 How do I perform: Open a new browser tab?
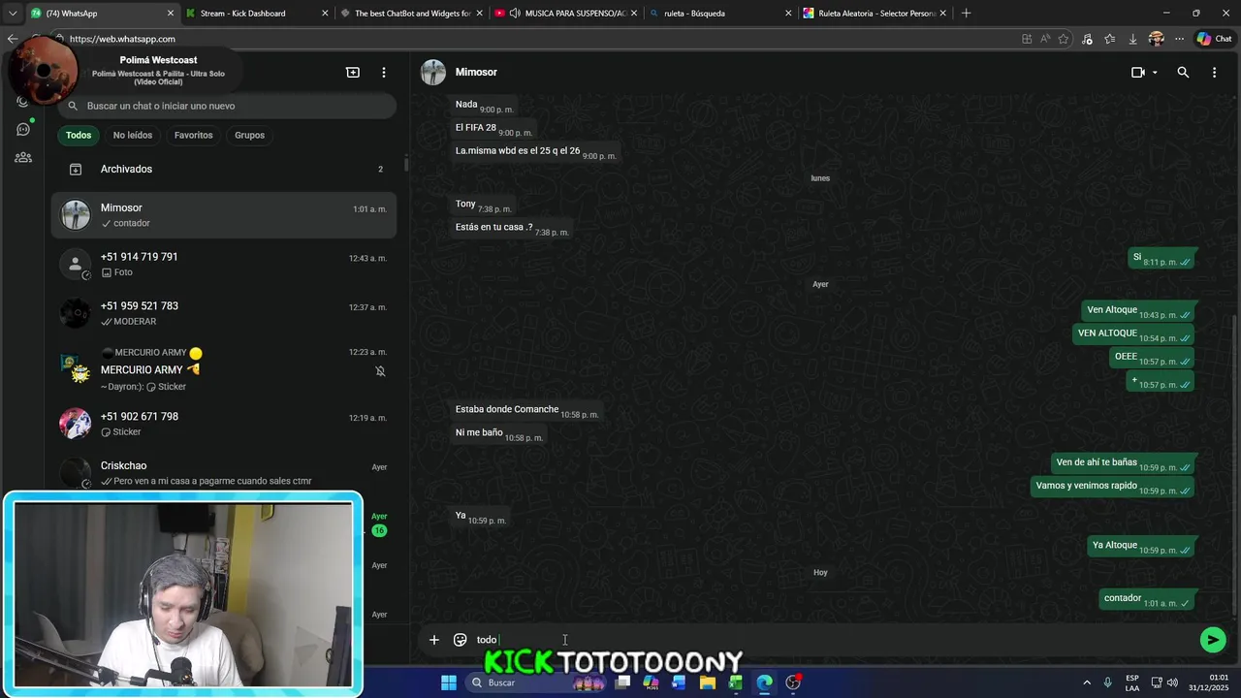[966, 14]
